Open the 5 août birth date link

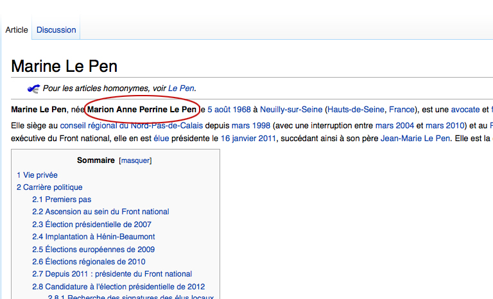219,110
